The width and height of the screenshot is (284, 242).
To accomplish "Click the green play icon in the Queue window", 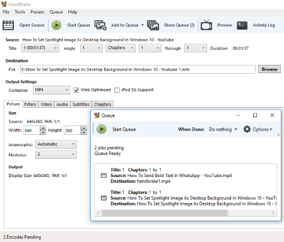I will 102,129.
